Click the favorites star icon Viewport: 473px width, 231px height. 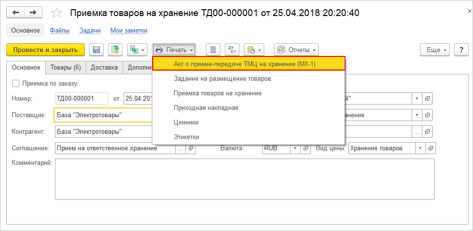pos(57,13)
